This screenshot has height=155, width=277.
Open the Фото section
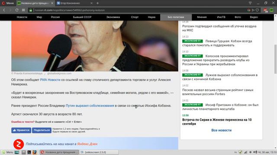(238, 17)
